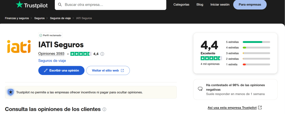Click the info icon beside 4,4 rating
The height and width of the screenshot is (114, 285).
point(102,54)
